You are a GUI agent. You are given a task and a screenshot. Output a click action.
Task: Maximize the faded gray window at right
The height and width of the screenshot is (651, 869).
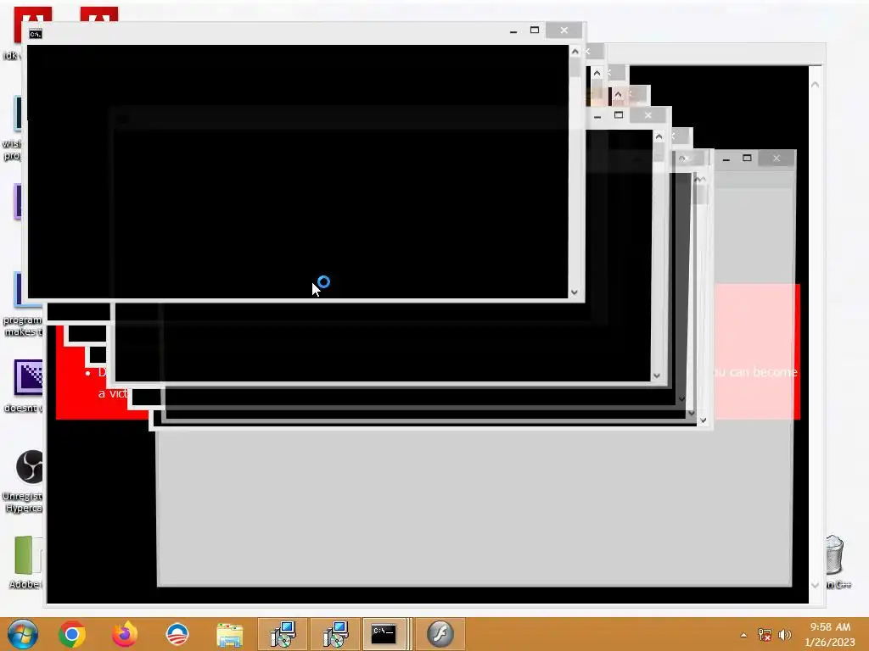click(747, 159)
